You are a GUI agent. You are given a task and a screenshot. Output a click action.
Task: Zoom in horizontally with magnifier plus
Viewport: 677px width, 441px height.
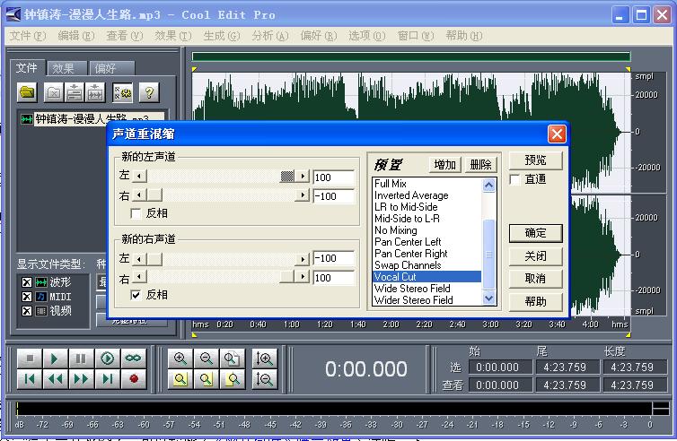click(180, 359)
